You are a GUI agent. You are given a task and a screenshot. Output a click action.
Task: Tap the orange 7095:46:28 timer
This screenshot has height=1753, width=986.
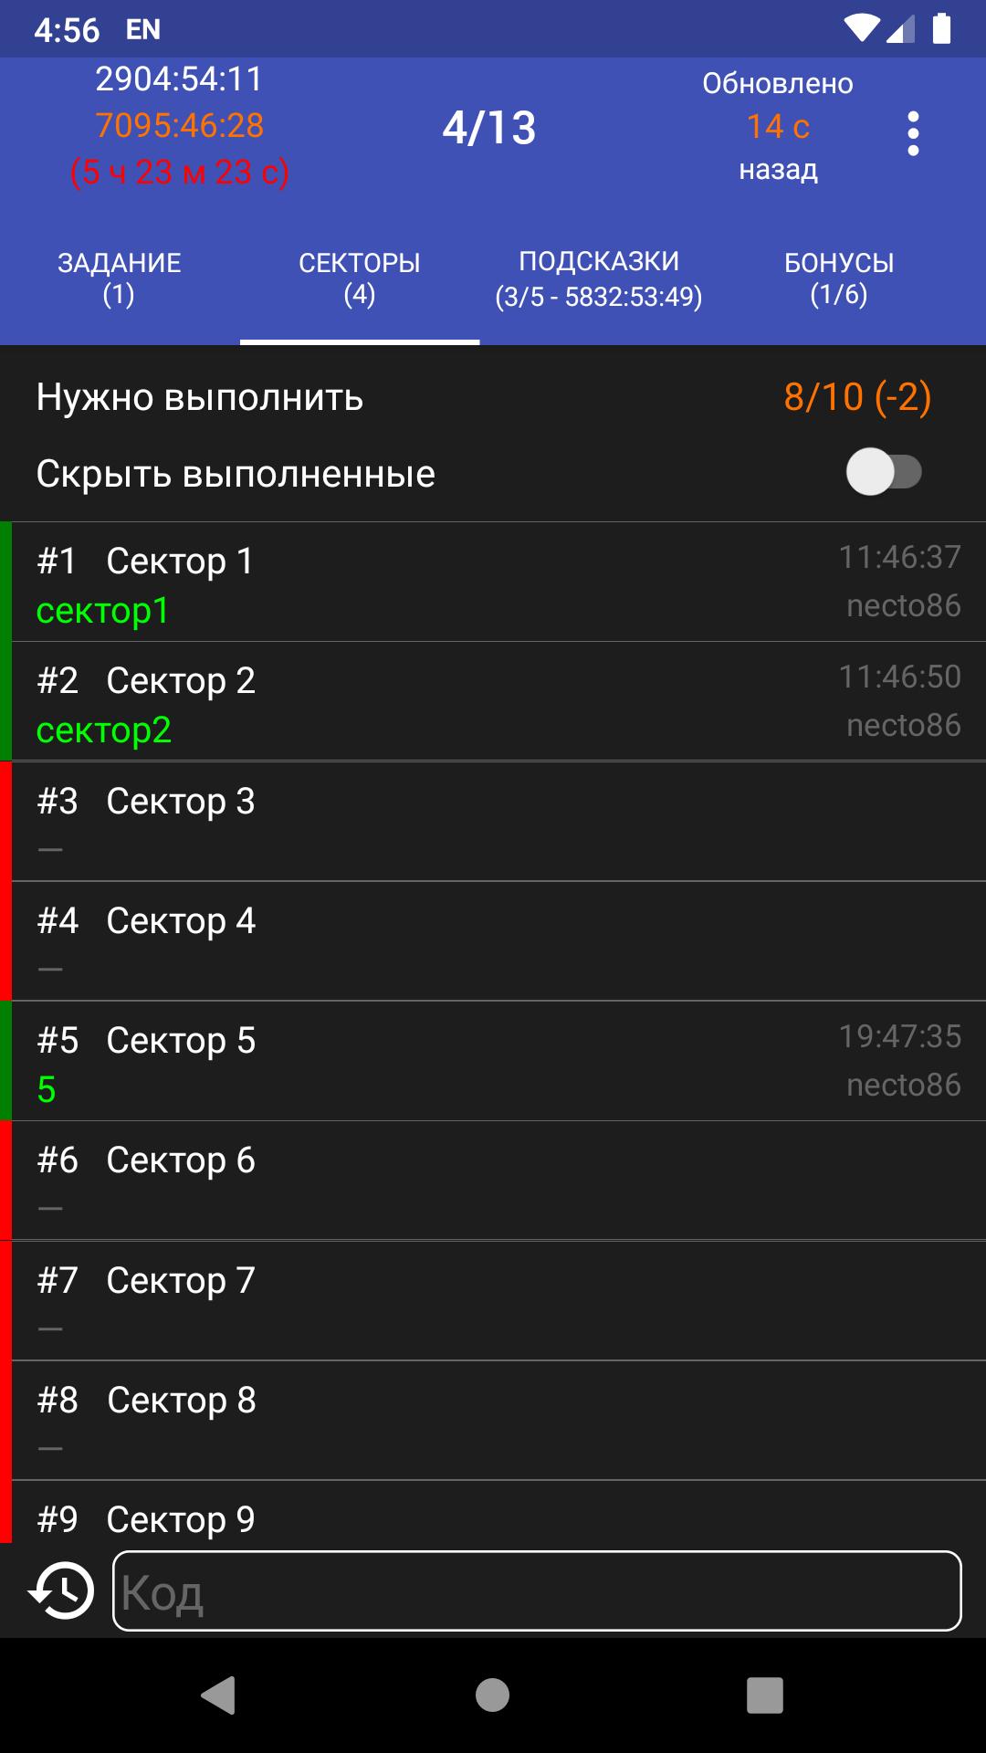180,125
